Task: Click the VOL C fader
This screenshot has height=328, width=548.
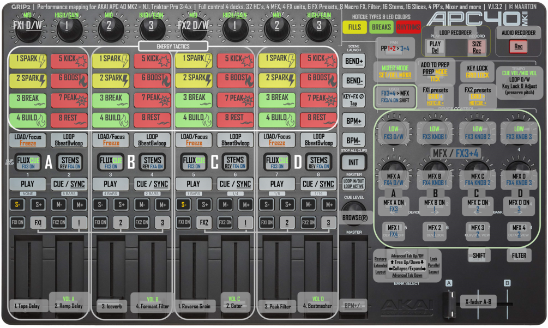Action: (234, 302)
